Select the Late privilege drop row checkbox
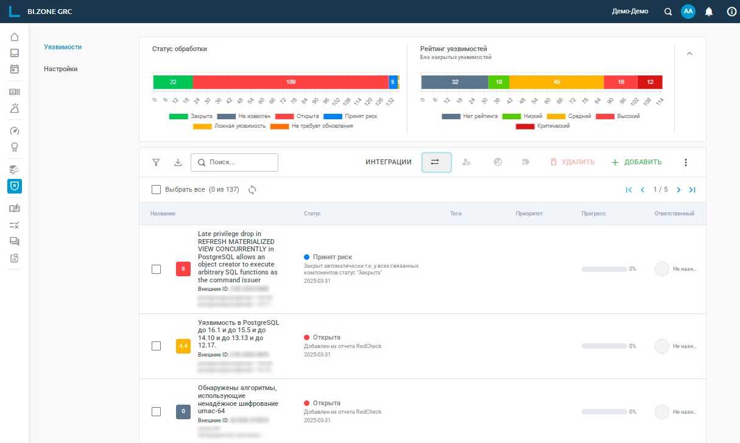This screenshot has width=740, height=443. 156,269
